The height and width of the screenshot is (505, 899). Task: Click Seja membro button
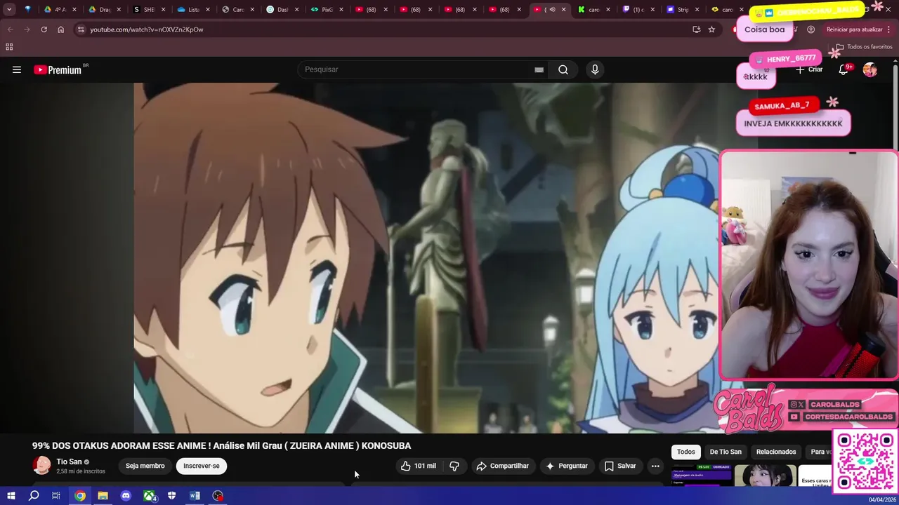tap(145, 466)
